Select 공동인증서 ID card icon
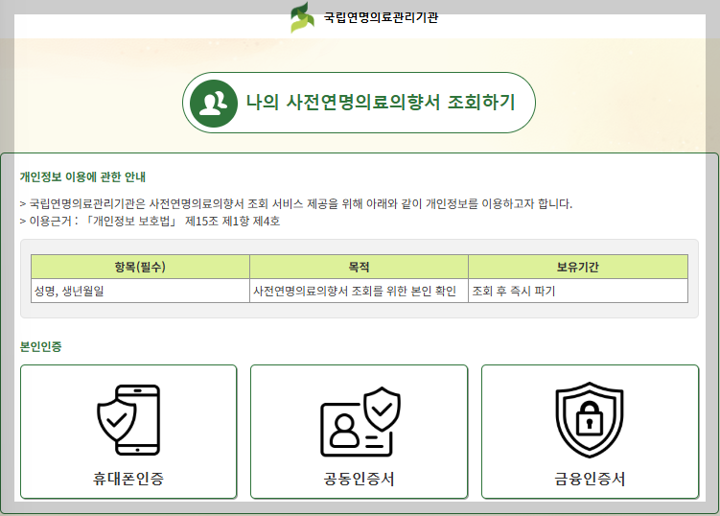Screen dimensions: 720x516 pyautogui.click(x=360, y=421)
